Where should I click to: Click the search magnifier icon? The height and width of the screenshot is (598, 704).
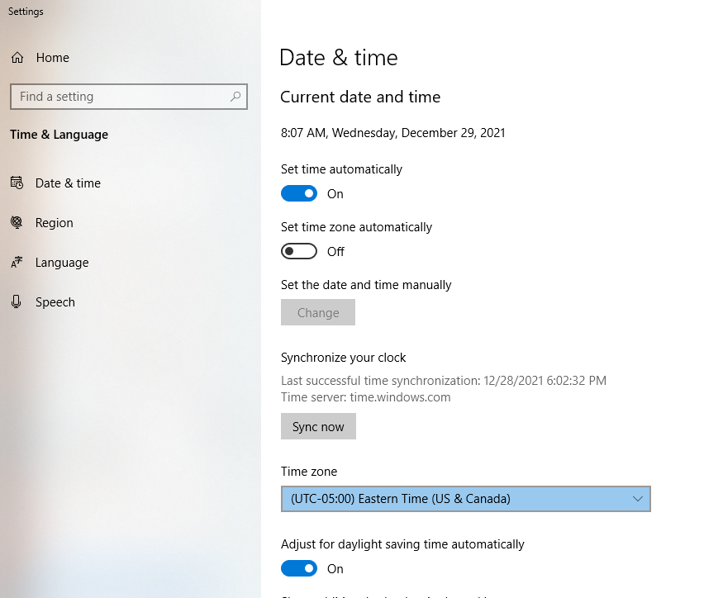[235, 97]
